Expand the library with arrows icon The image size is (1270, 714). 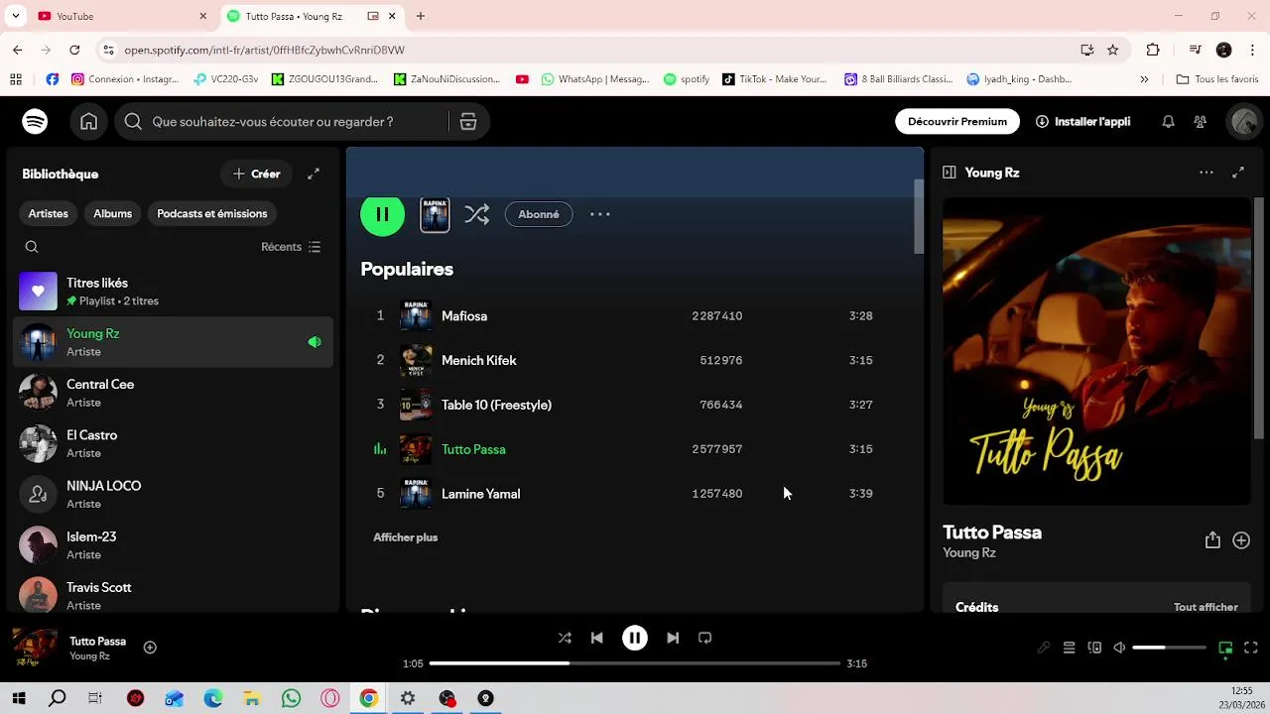(x=314, y=174)
